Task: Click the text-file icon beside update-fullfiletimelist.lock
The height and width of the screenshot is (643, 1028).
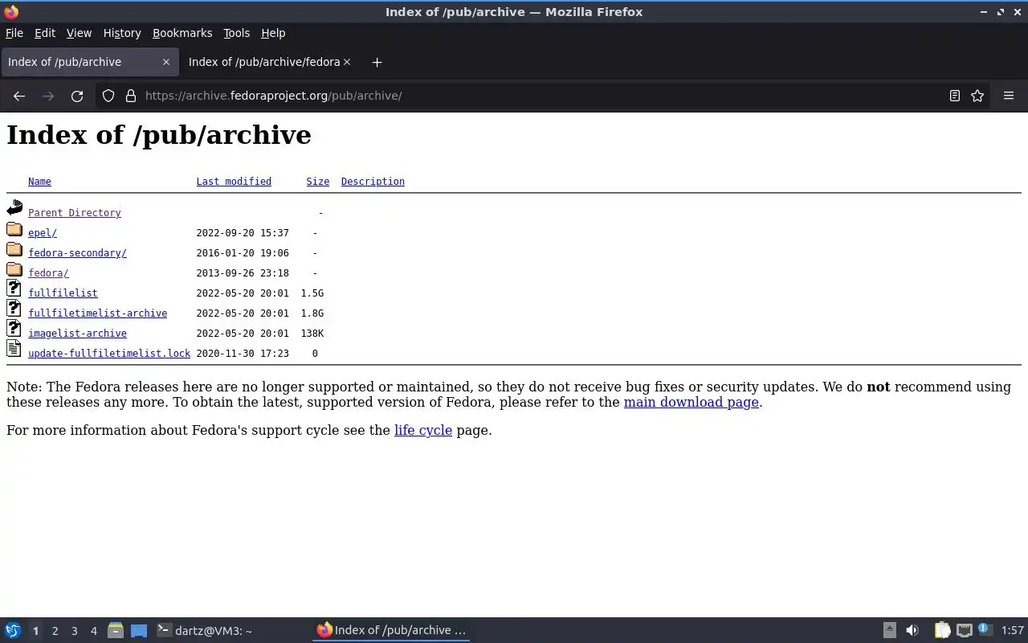Action: pyautogui.click(x=14, y=349)
